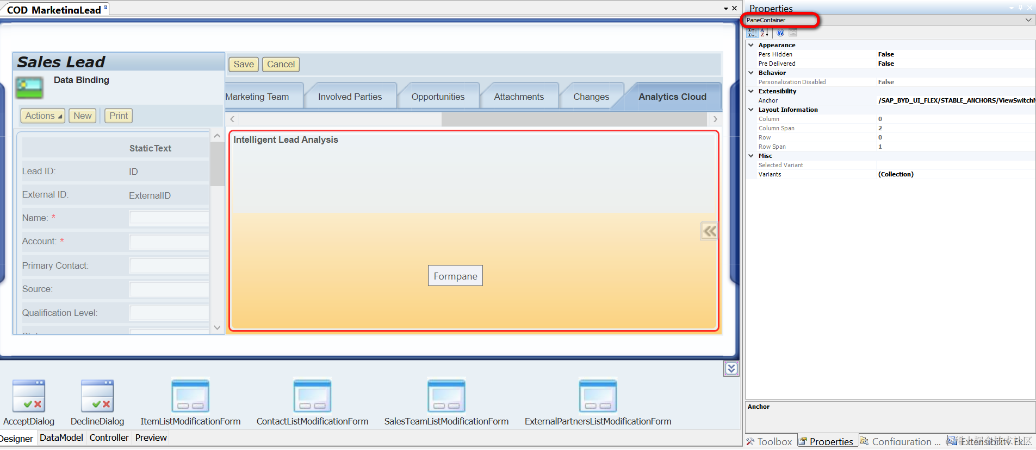Click the Save button

244,64
